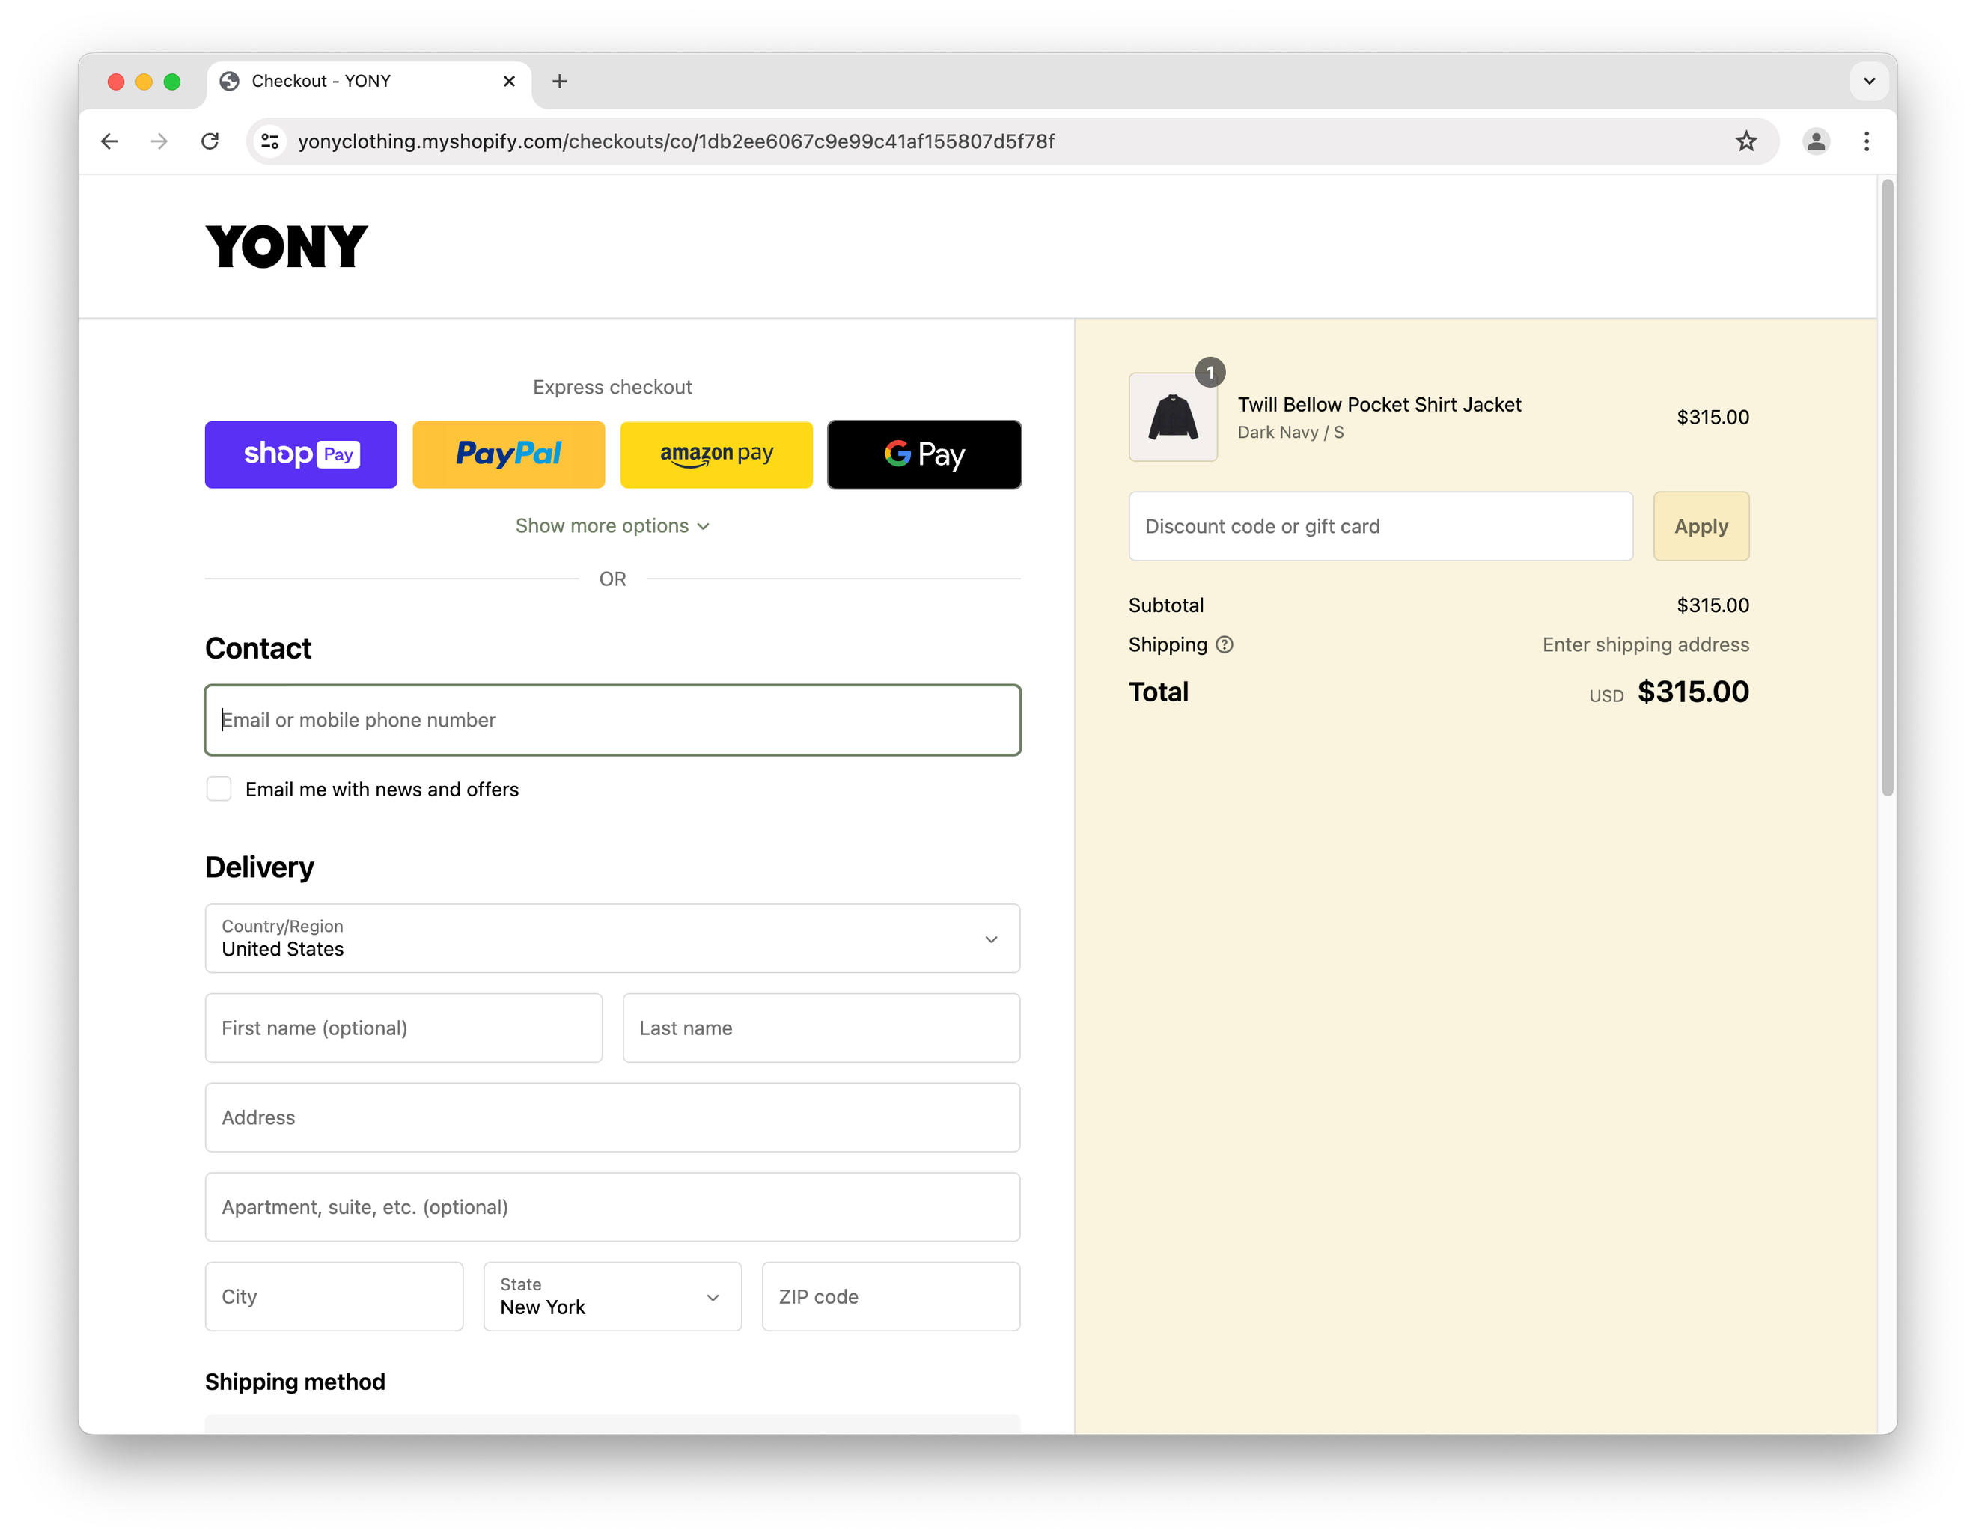Open the site information icon in the address bar

tap(269, 141)
